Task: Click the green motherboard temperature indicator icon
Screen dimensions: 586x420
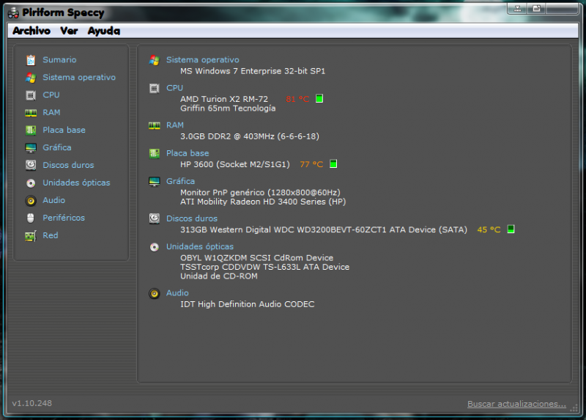Action: click(333, 163)
